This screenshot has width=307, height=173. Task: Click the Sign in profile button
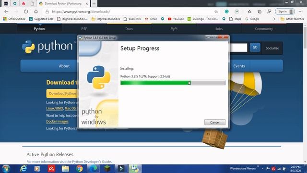285,12
